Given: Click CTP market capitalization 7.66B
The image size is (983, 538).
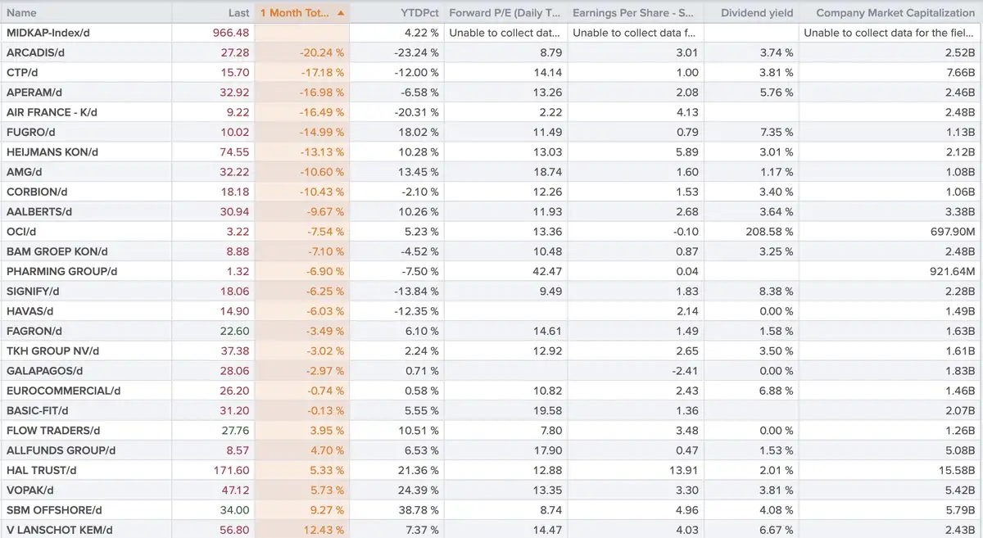Looking at the screenshot, I should pyautogui.click(x=958, y=72).
